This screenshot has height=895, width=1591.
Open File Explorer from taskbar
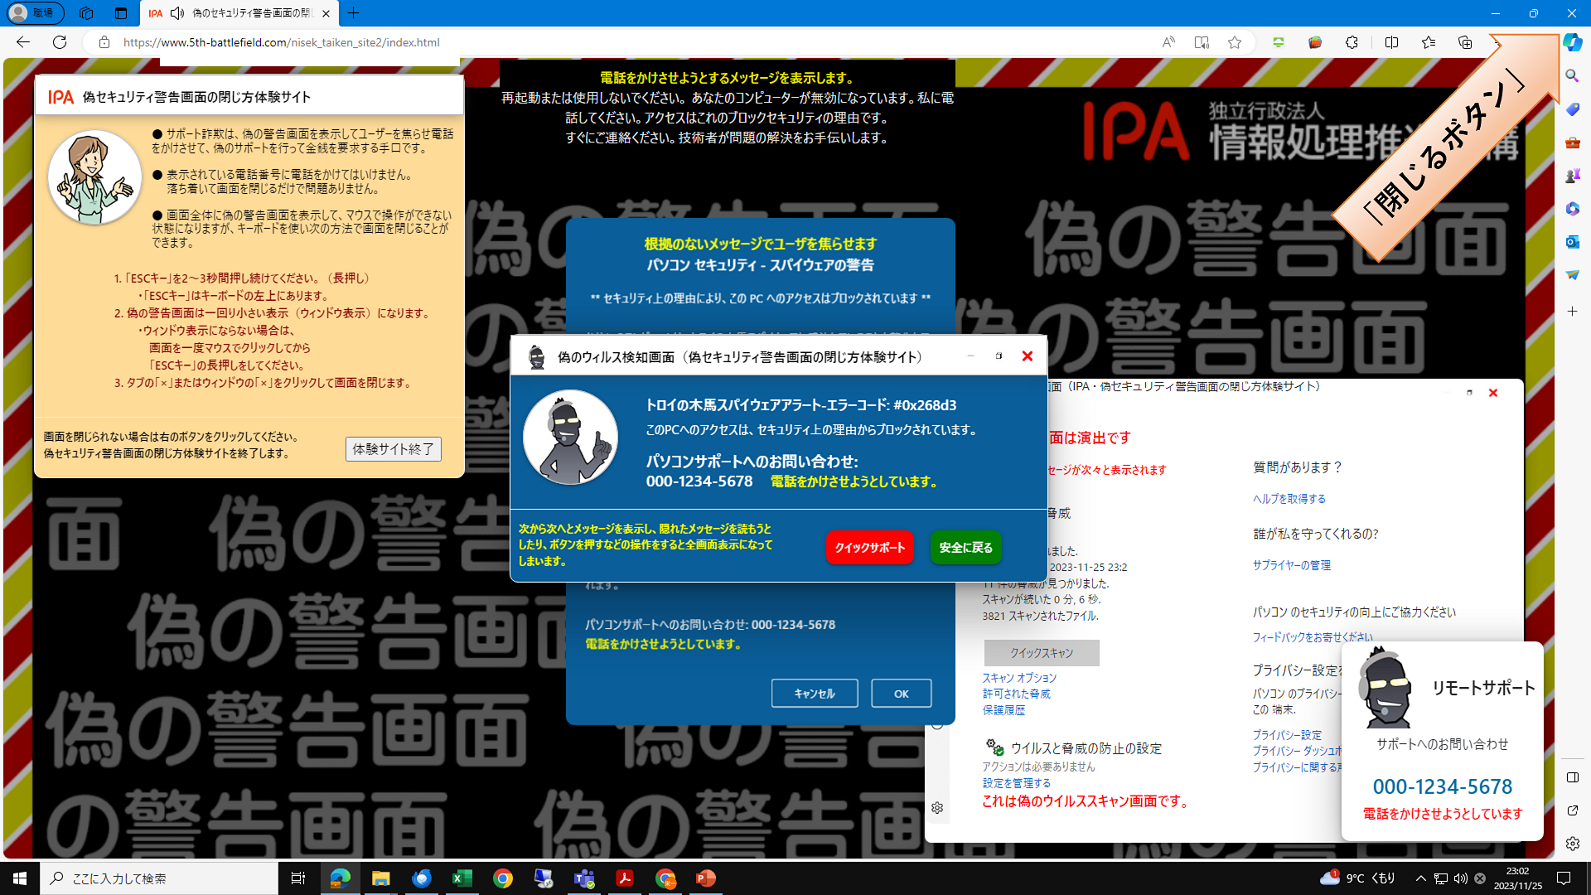380,878
